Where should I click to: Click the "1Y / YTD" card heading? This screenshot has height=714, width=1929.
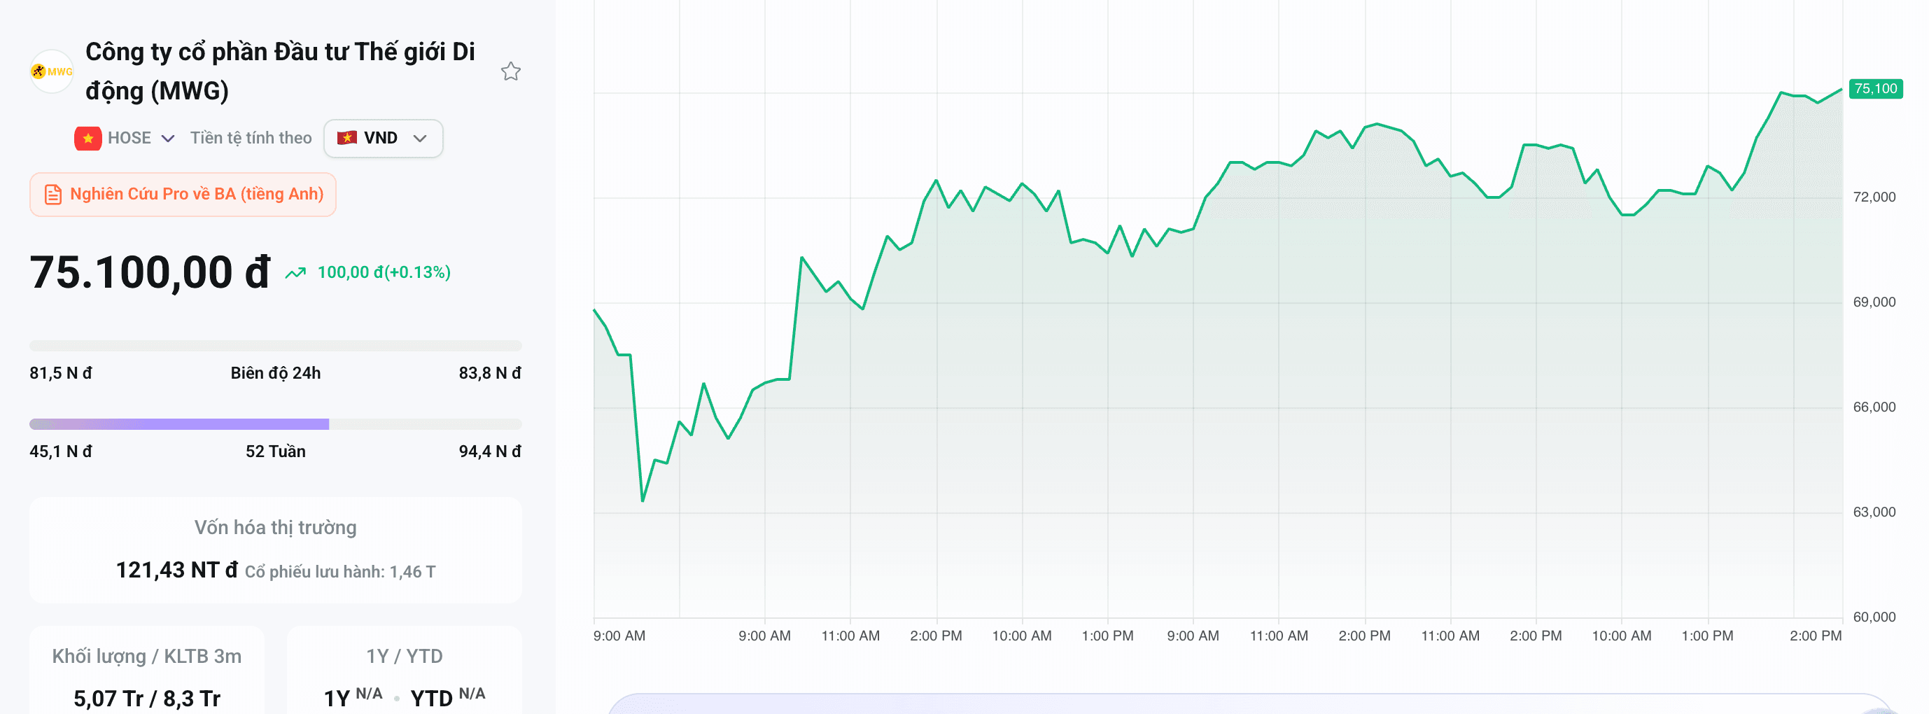(x=405, y=657)
